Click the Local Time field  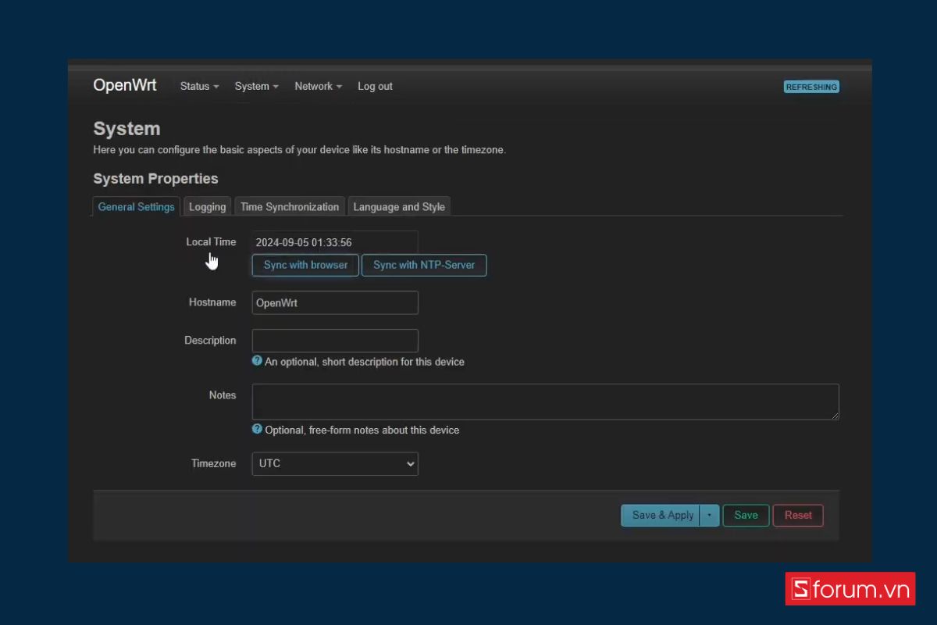point(335,242)
